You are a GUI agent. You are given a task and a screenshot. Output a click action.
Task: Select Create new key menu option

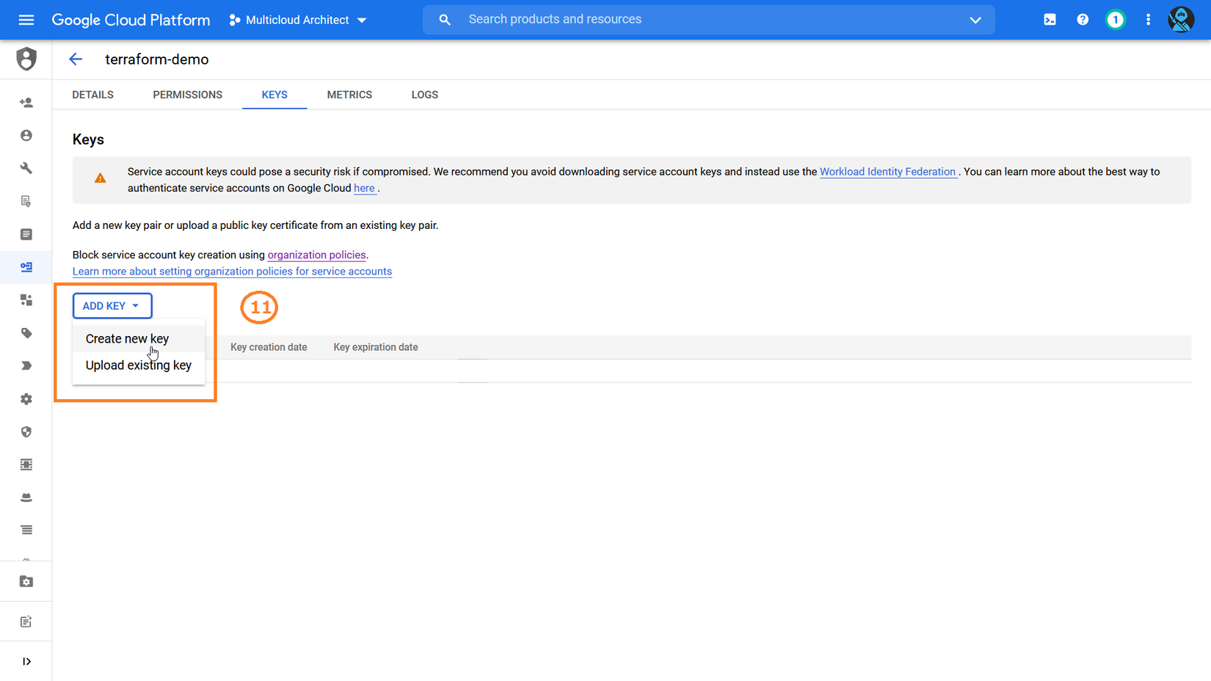[127, 339]
